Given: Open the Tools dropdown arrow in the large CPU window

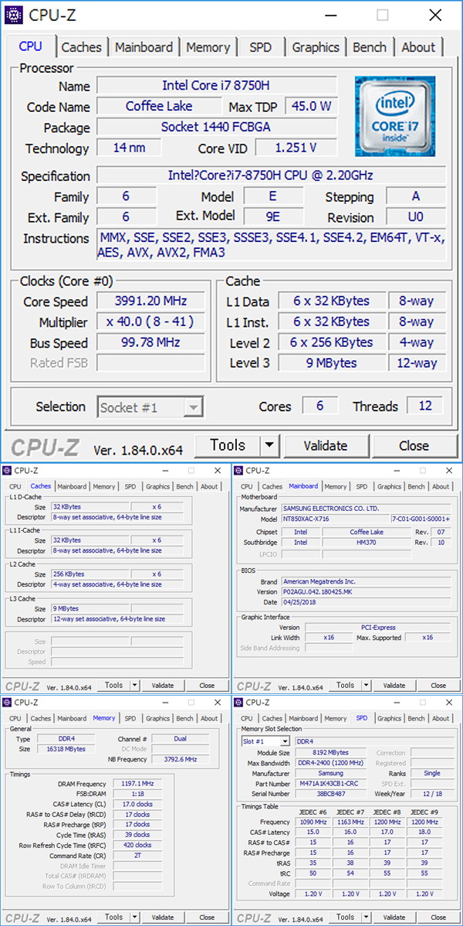Looking at the screenshot, I should click(269, 445).
